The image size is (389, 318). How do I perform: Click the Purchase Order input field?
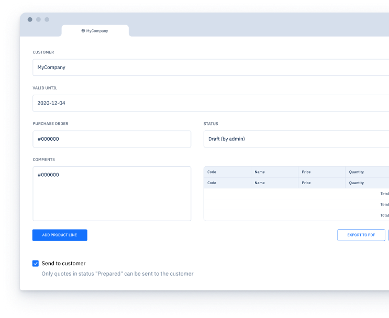[x=112, y=139]
